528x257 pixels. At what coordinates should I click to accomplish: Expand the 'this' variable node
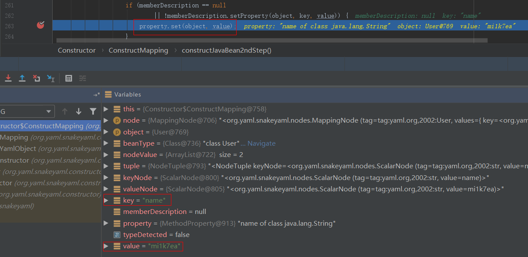(106, 109)
